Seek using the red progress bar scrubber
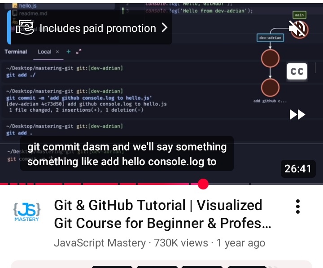The height and width of the screenshot is (268, 323). (x=203, y=184)
